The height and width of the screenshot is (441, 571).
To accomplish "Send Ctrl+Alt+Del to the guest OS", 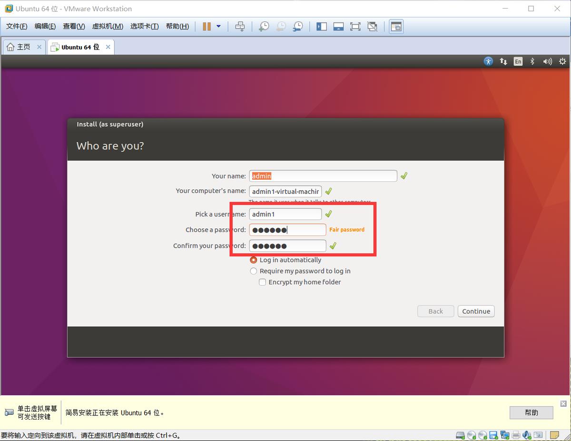I will [240, 26].
